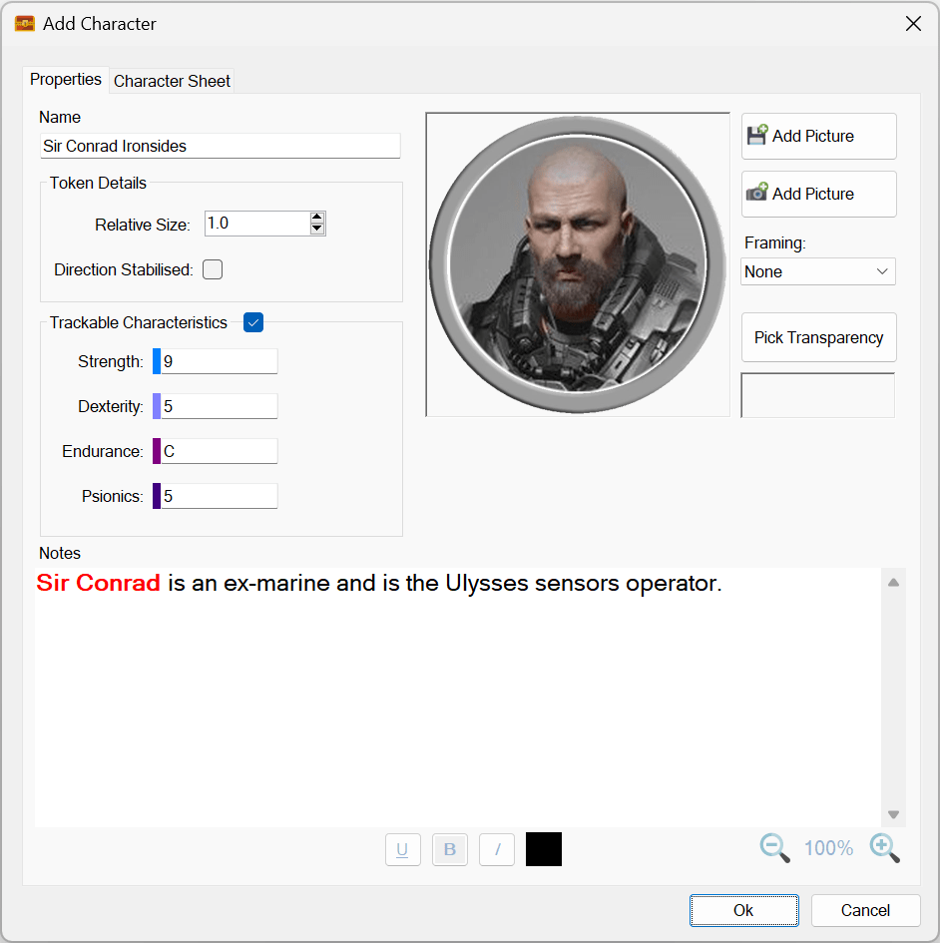This screenshot has width=940, height=943.
Task: Open the black text color swatch
Action: point(544,849)
